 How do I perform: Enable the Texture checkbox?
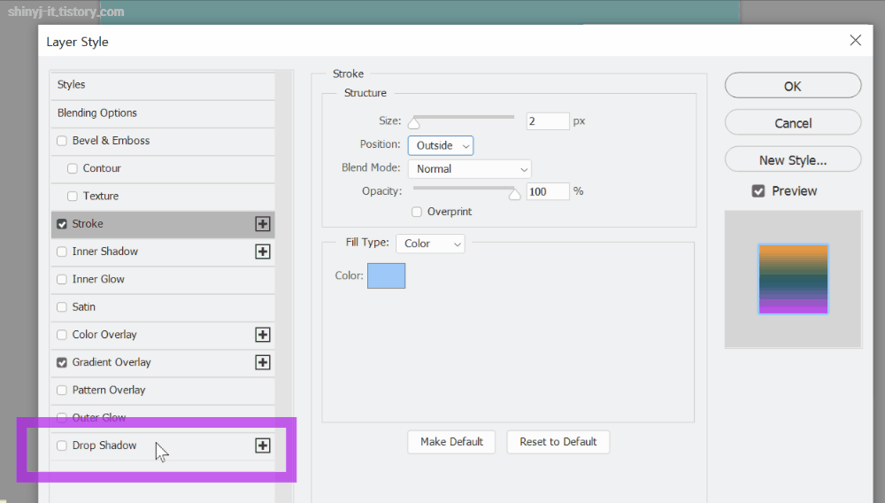pyautogui.click(x=73, y=196)
